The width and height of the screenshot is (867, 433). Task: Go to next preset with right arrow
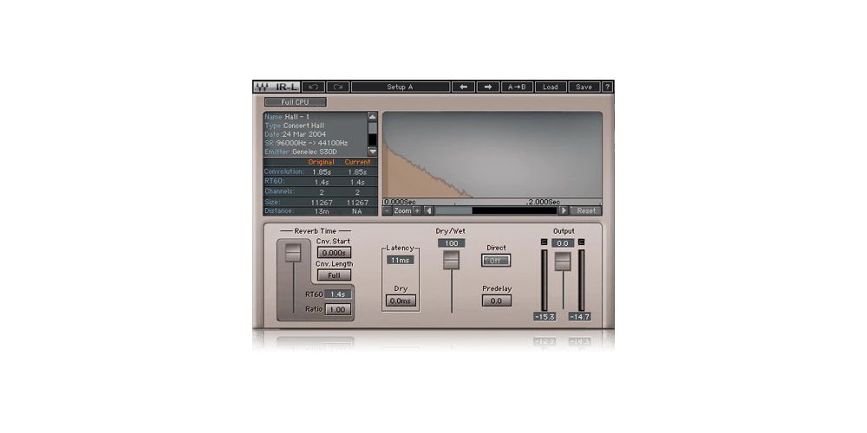point(488,87)
